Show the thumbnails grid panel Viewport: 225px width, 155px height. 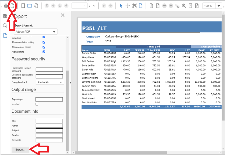pyautogui.click(x=5, y=16)
